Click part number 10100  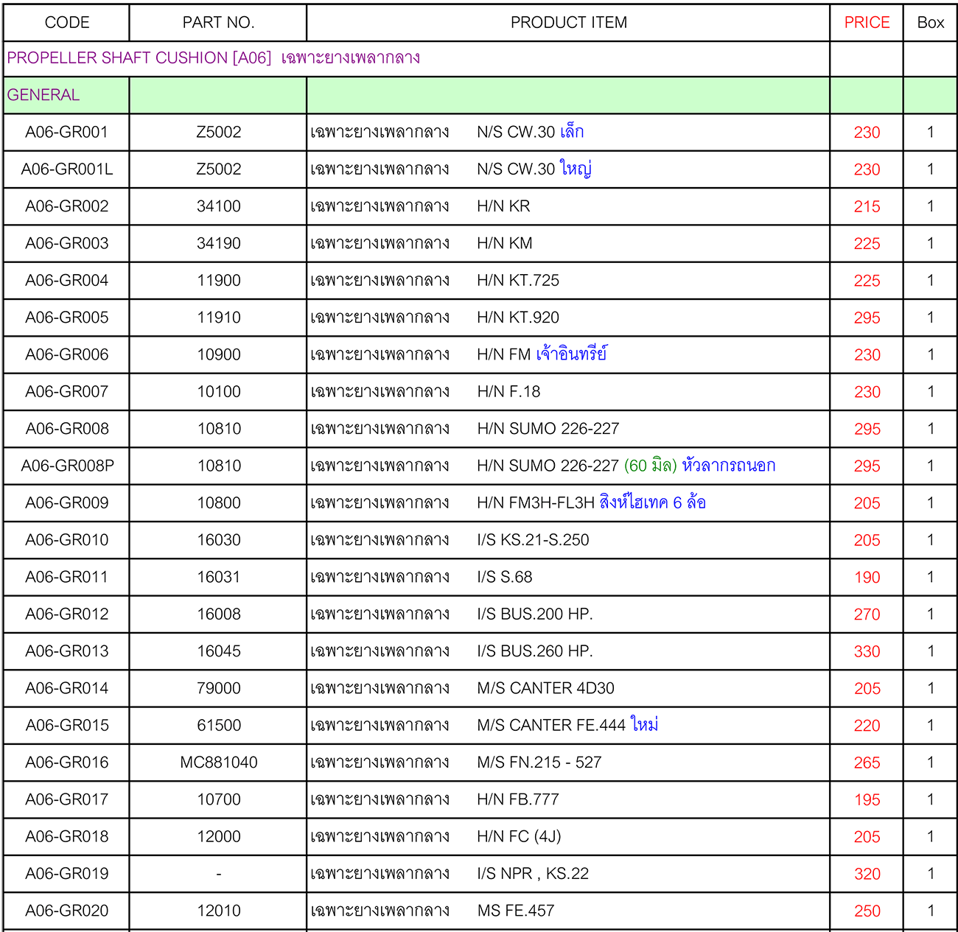(218, 391)
